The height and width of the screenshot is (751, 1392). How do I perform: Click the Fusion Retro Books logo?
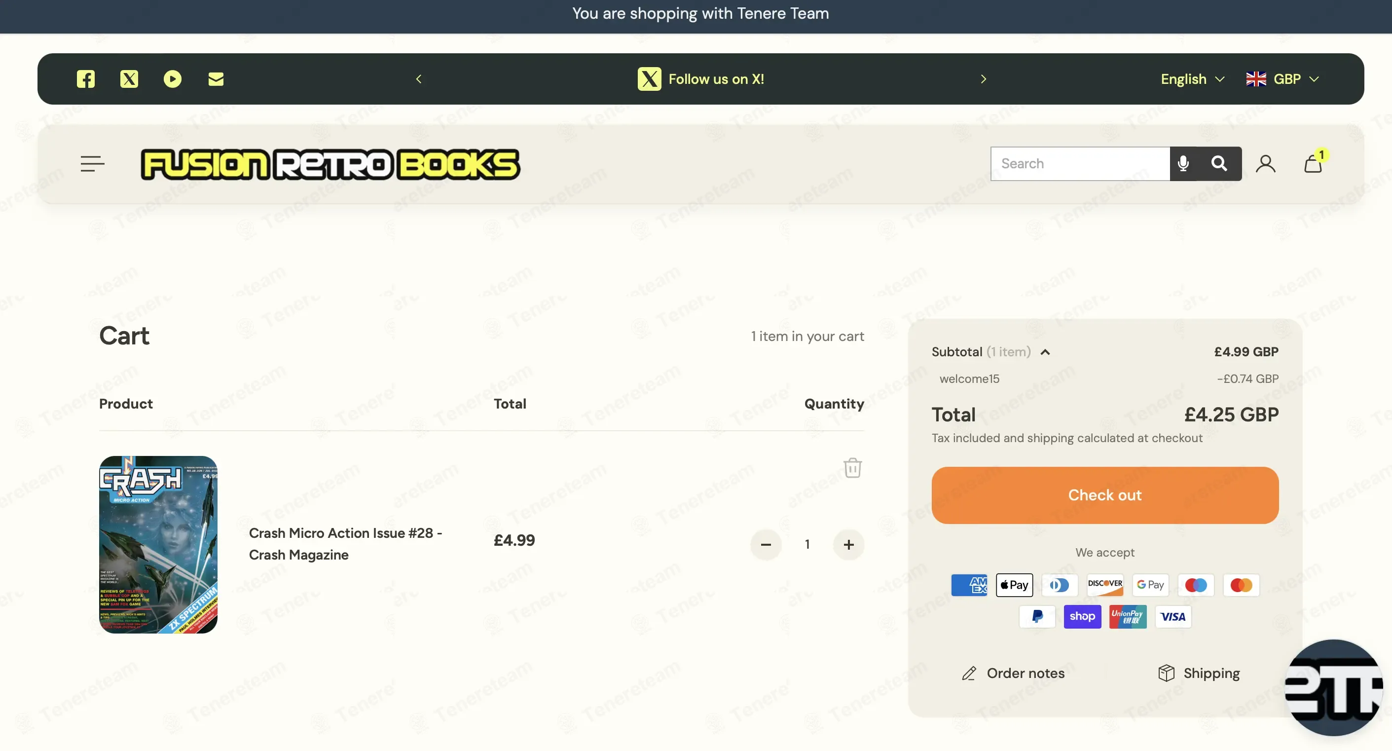(x=330, y=164)
